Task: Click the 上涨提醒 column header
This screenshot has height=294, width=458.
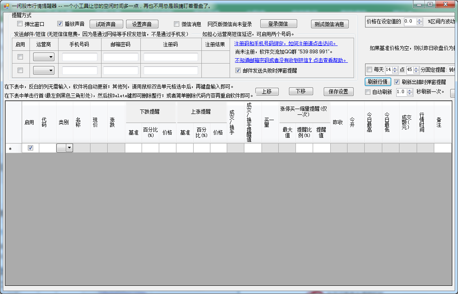Action: point(201,112)
